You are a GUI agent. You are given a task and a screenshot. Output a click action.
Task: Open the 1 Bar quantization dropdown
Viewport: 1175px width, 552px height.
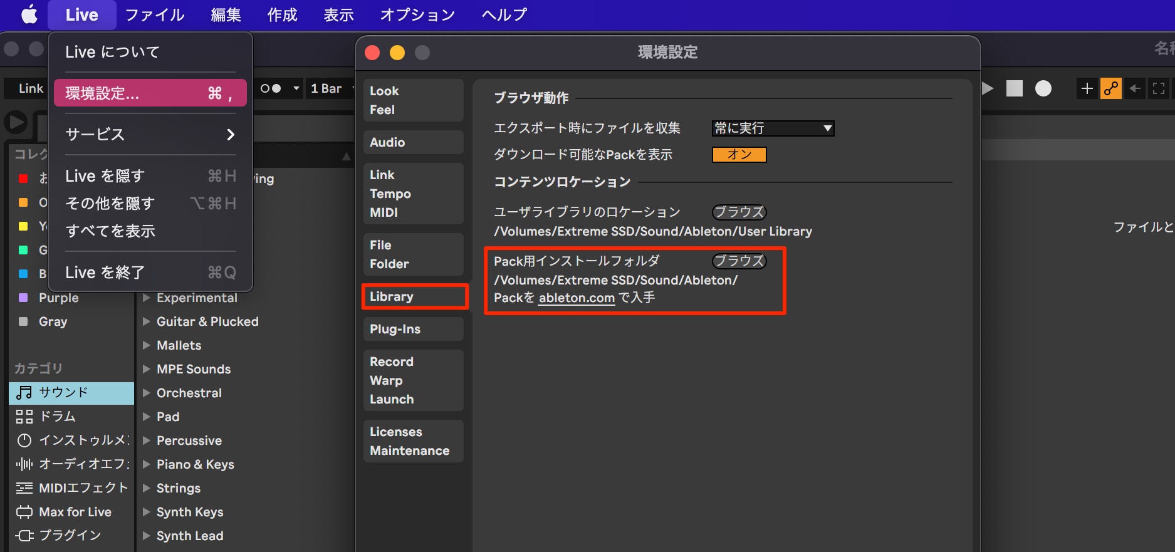(x=331, y=88)
